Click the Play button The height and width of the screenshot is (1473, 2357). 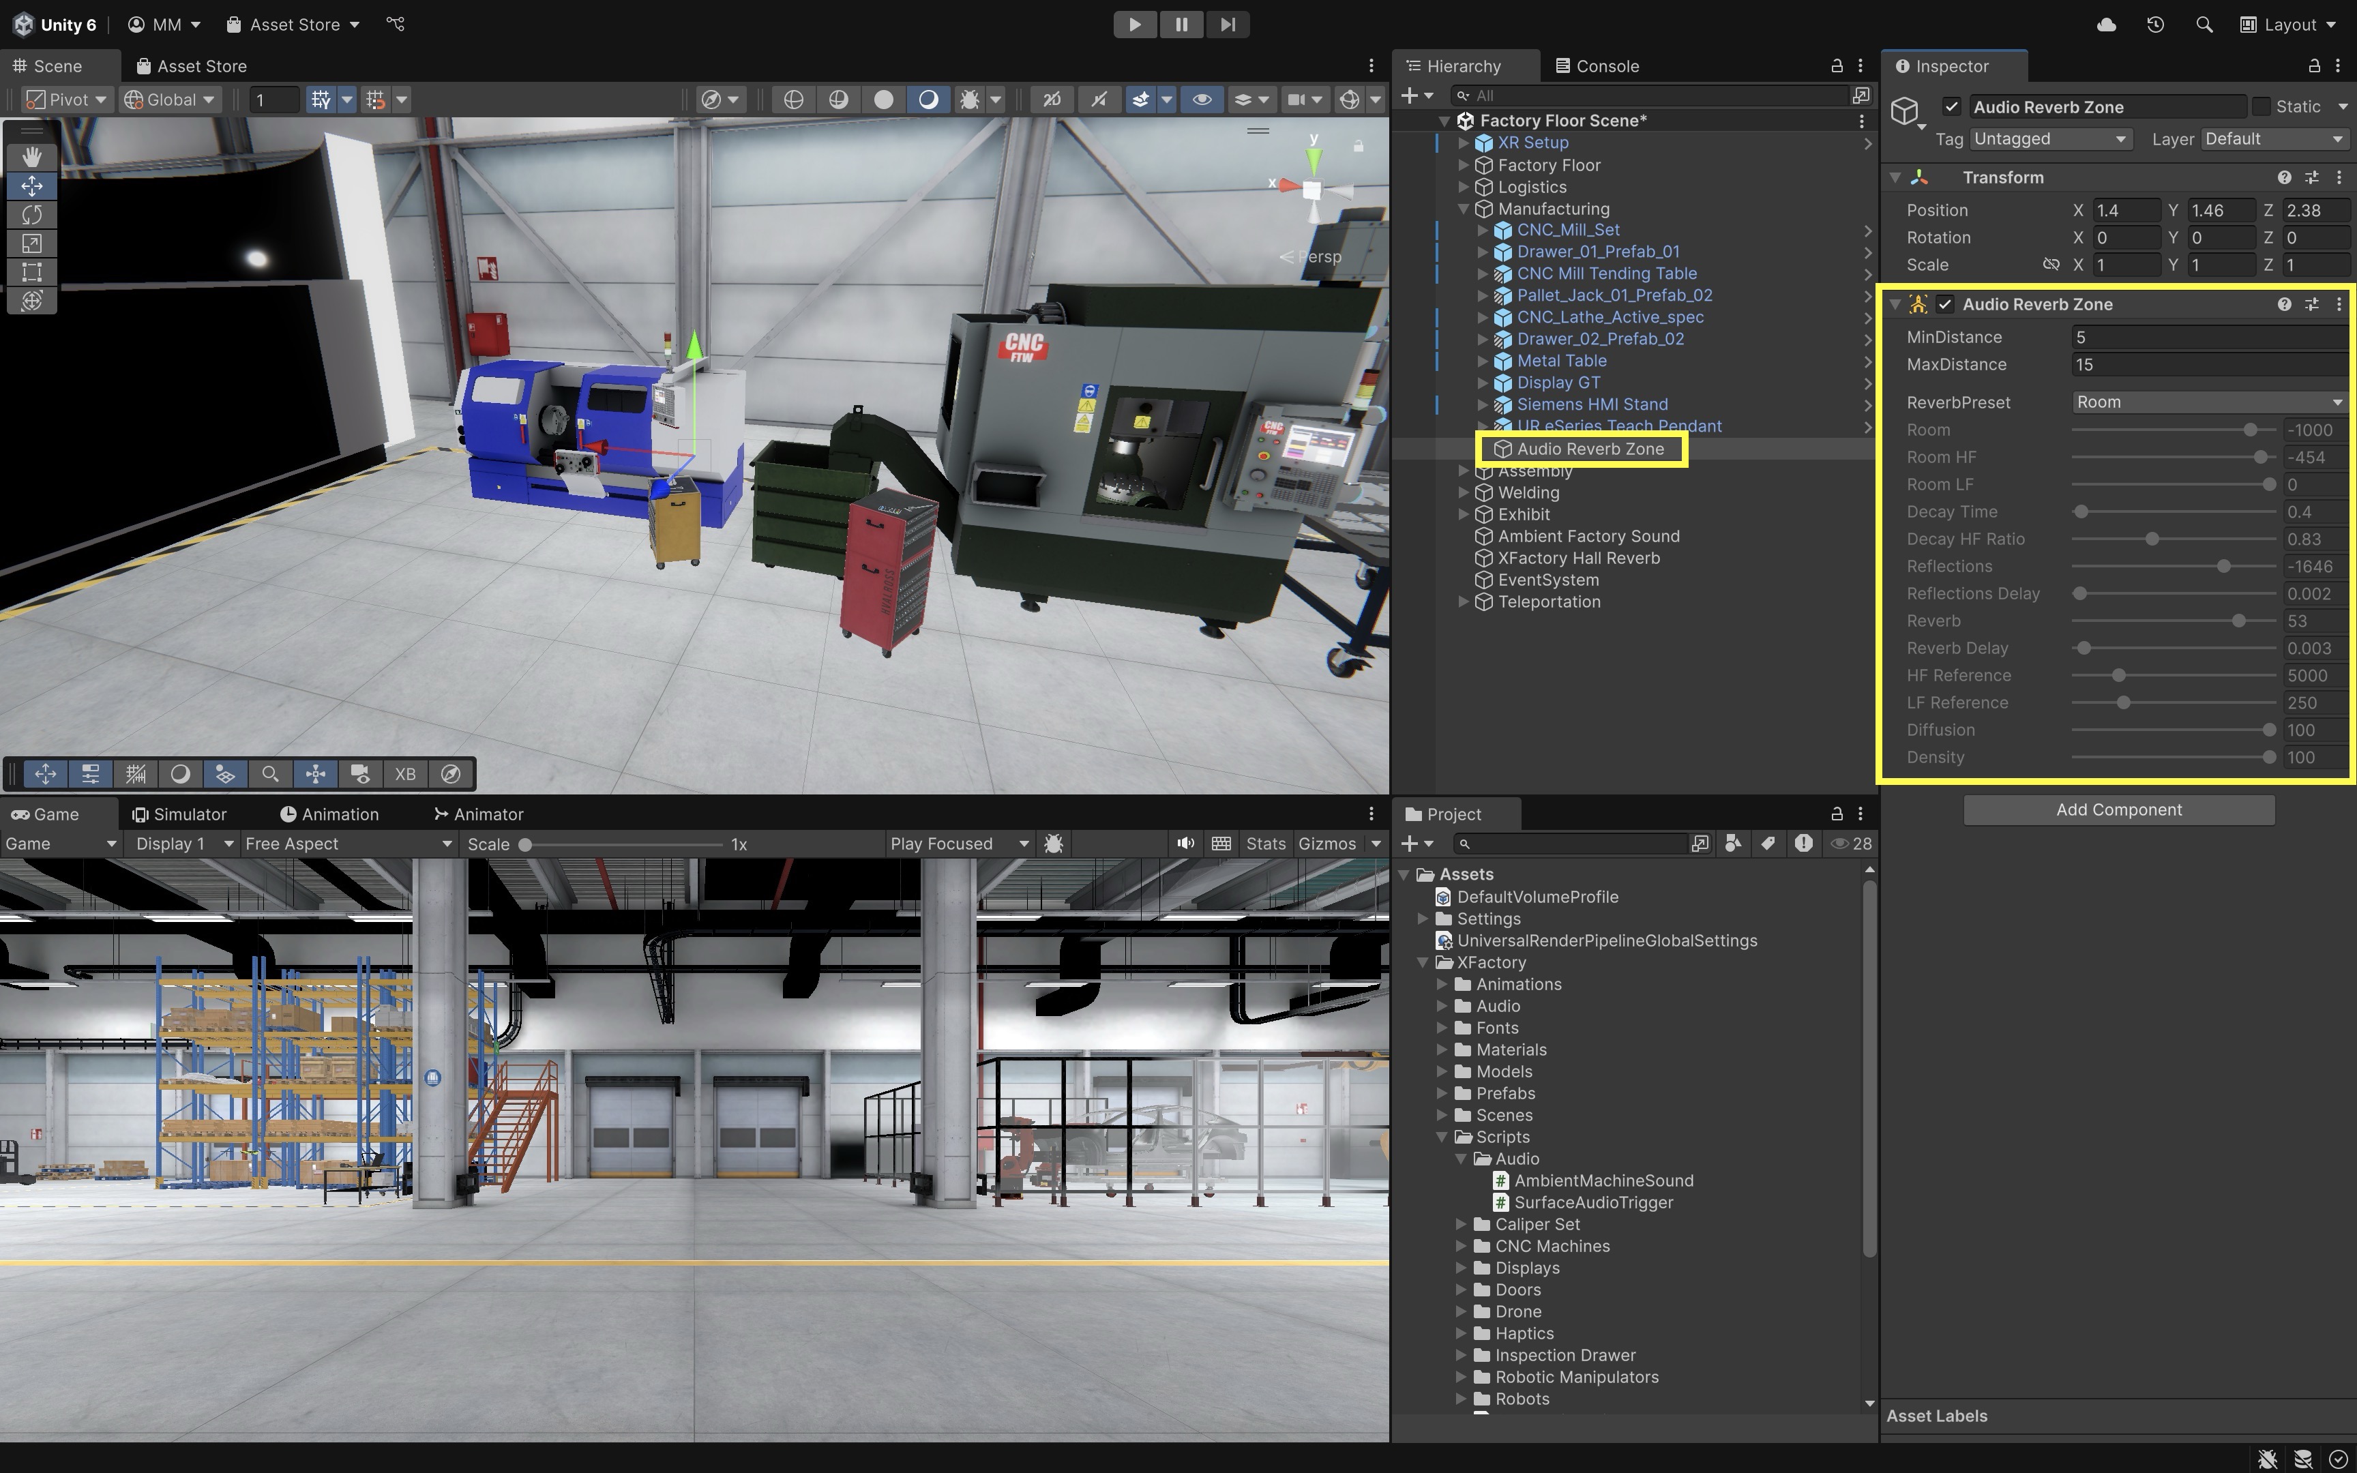(x=1135, y=25)
